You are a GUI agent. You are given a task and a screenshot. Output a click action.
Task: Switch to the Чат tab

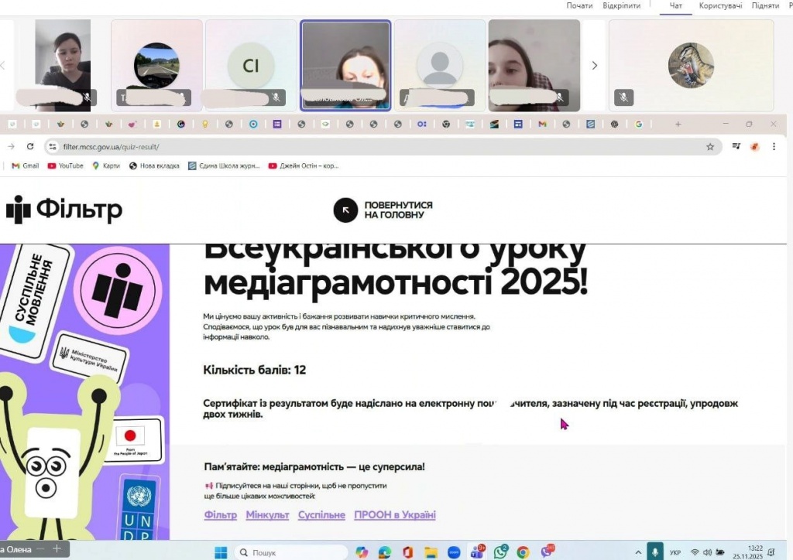[x=675, y=5]
